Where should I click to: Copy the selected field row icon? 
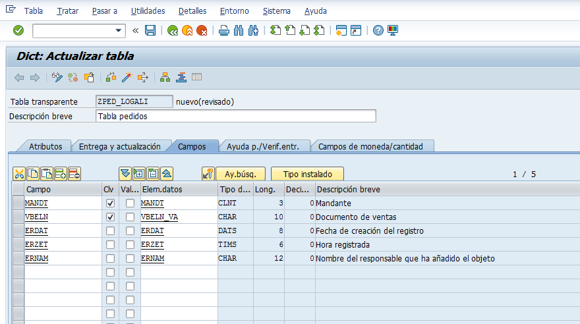tap(33, 174)
